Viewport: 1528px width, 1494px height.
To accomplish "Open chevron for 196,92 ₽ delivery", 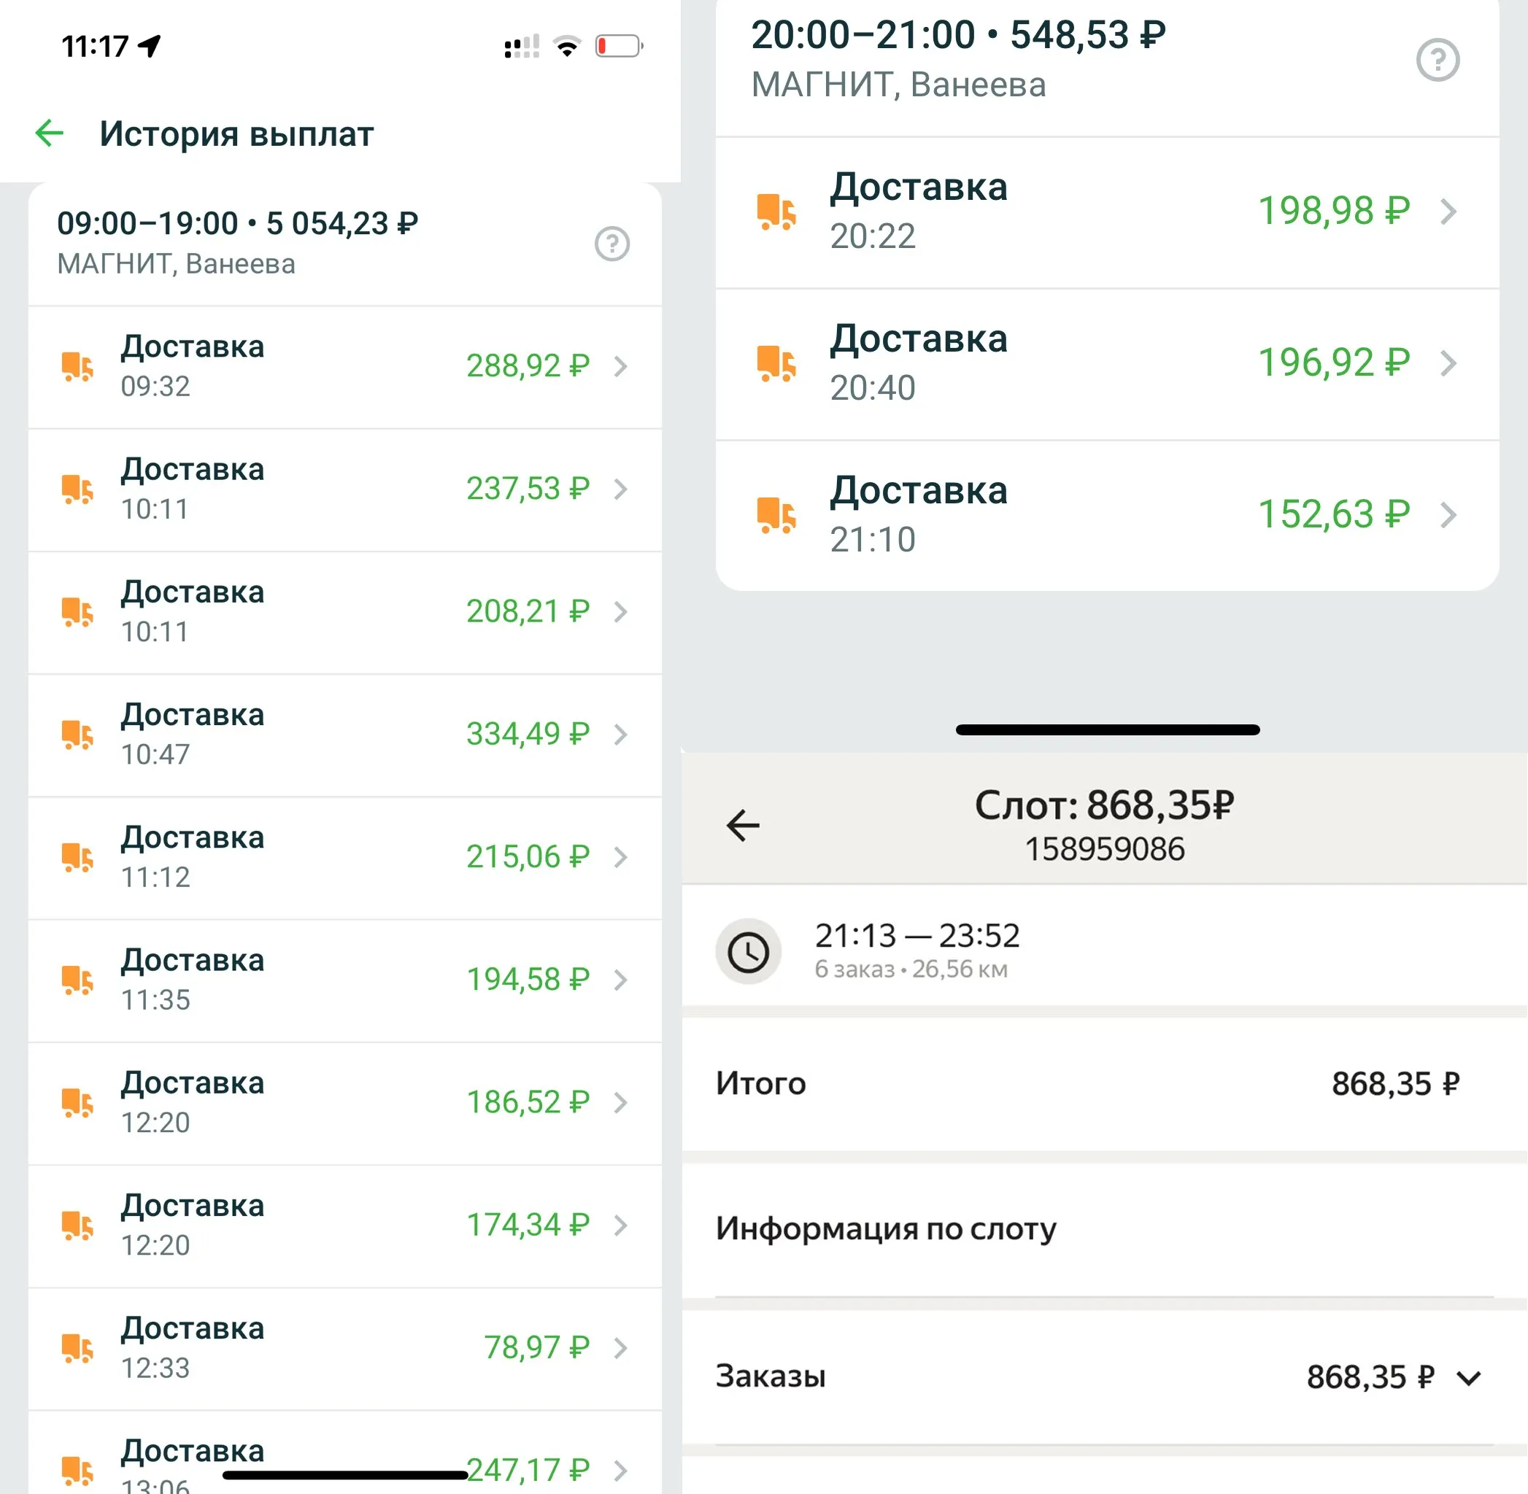I will [x=1448, y=363].
